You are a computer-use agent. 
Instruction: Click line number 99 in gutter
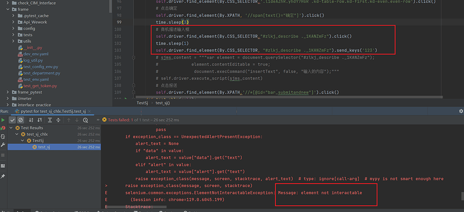[x=119, y=22]
